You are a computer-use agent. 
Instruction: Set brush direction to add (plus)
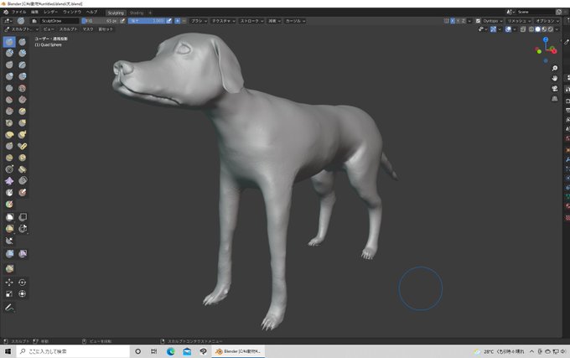tap(178, 21)
